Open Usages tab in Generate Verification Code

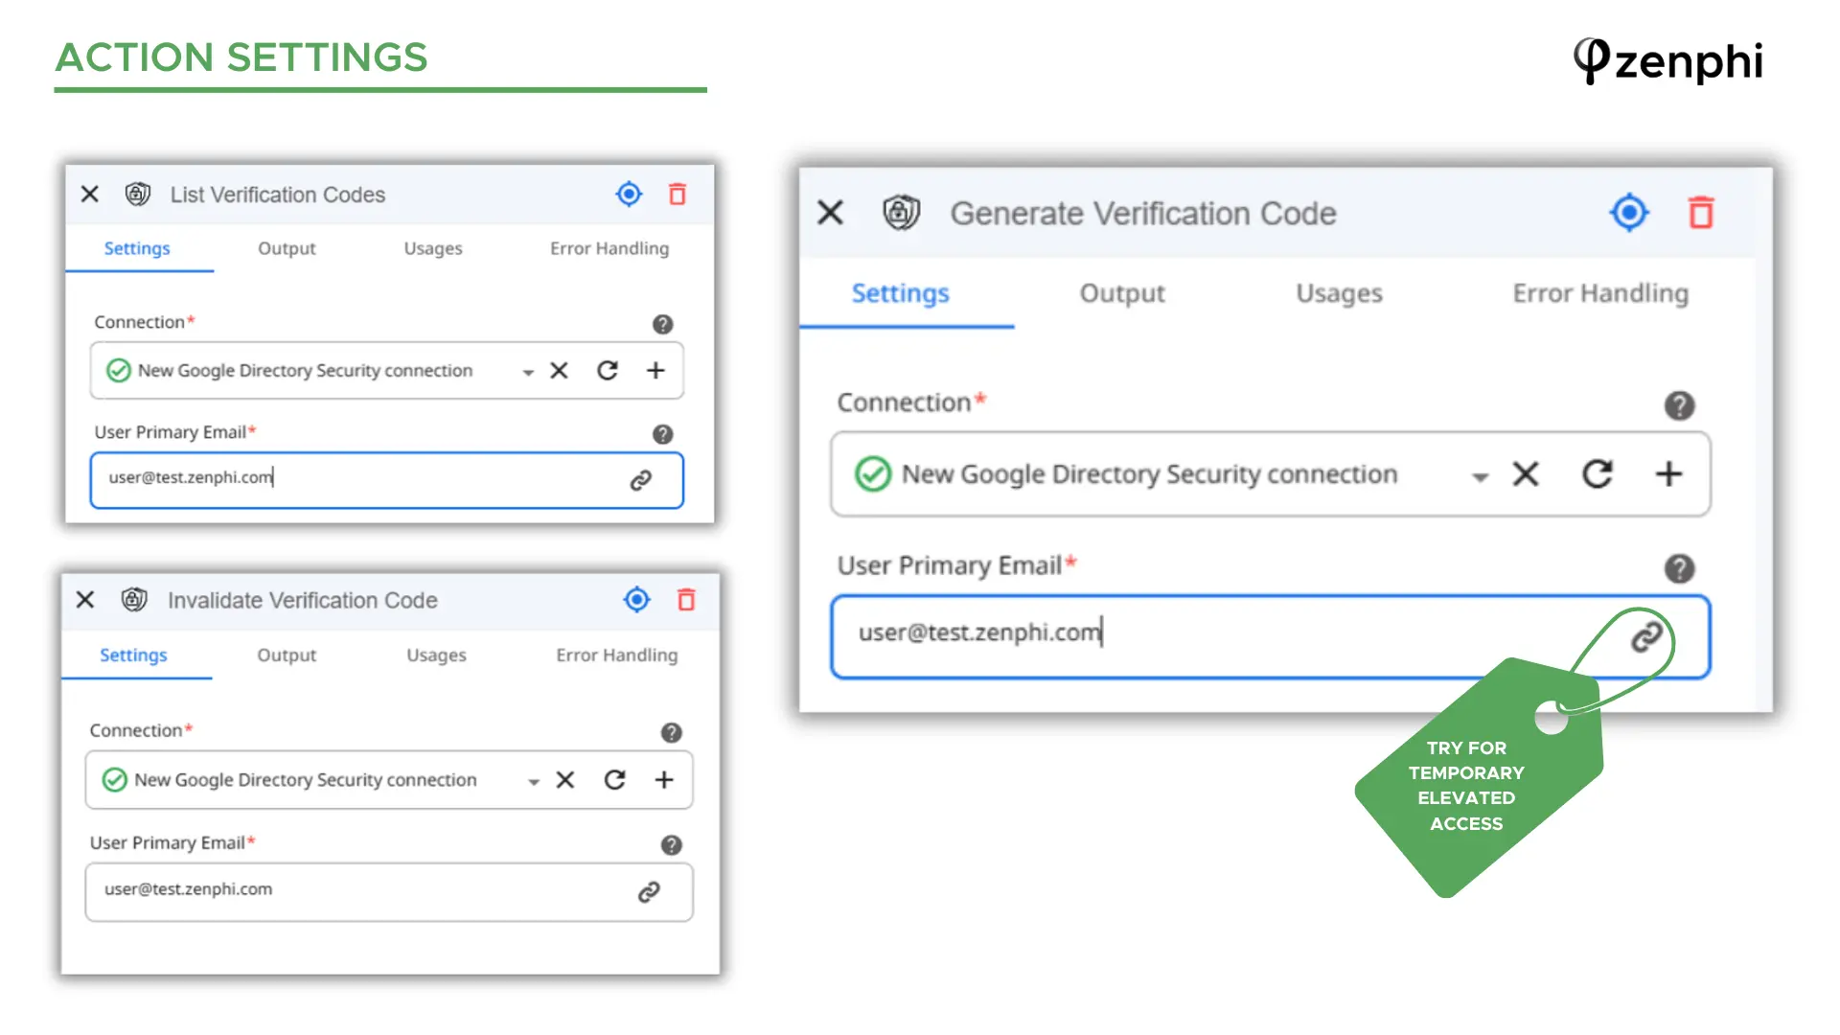(x=1340, y=294)
